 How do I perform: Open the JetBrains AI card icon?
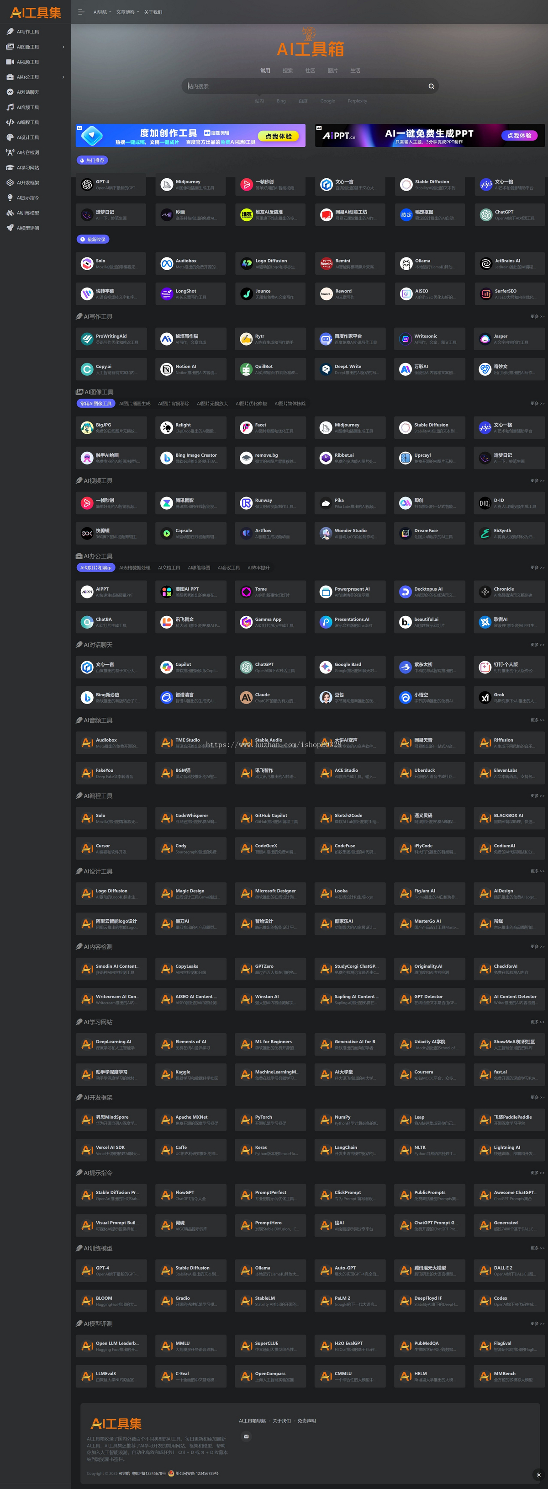pos(485,264)
